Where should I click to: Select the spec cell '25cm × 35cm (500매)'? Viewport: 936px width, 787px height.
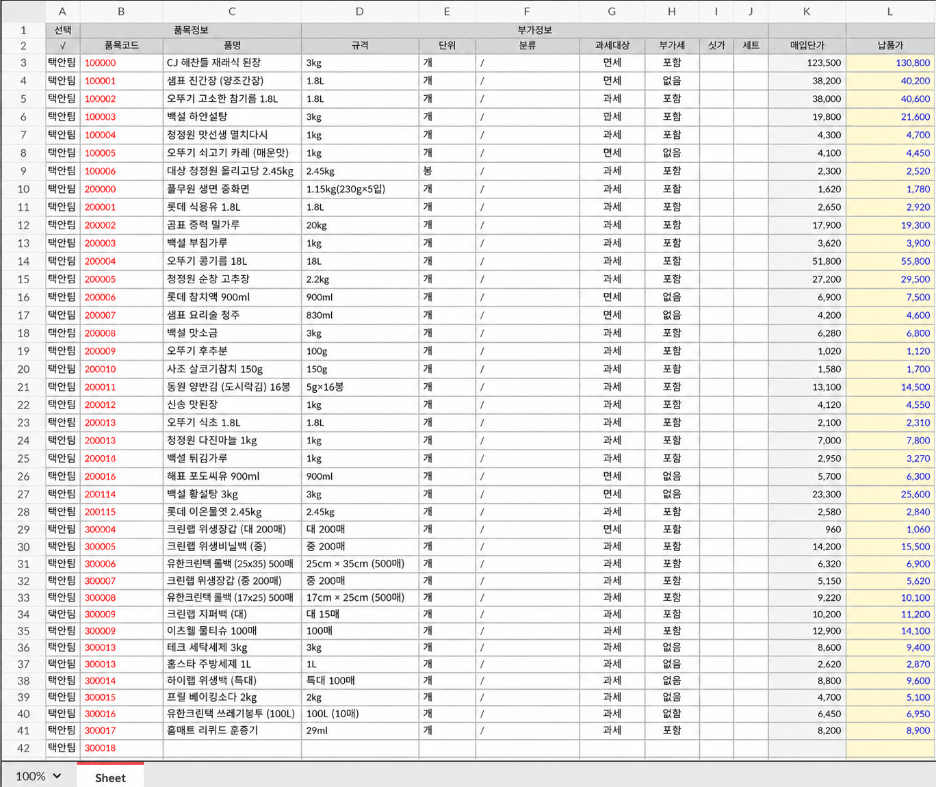(360, 564)
